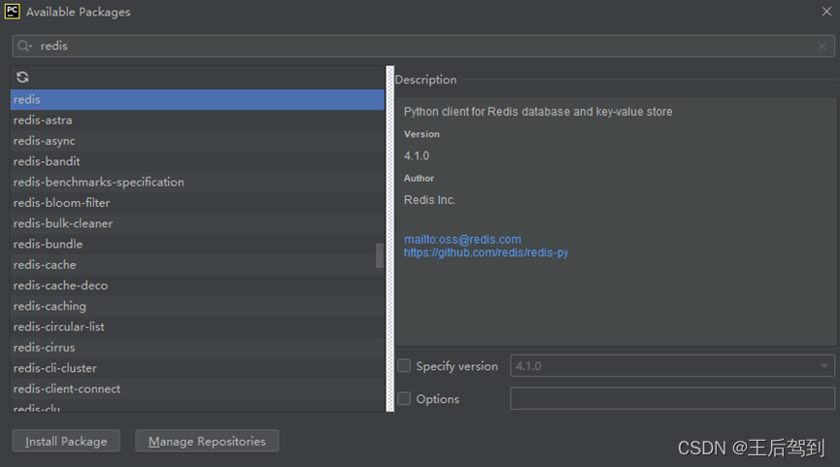
Task: Open the 4.1.0 version dropdown
Action: pos(672,366)
